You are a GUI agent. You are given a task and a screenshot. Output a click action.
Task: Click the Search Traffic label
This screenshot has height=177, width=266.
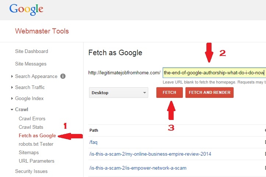click(x=30, y=88)
